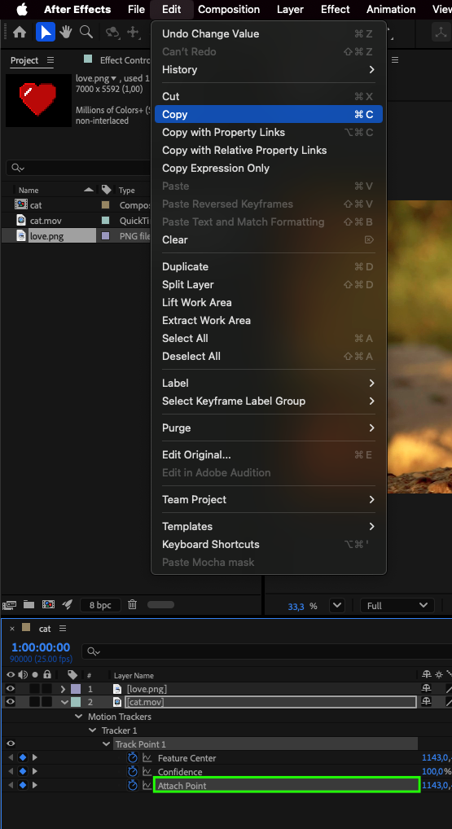Collapse the Motion Trackers group
Viewport: 452px width, 829px height.
pos(79,717)
